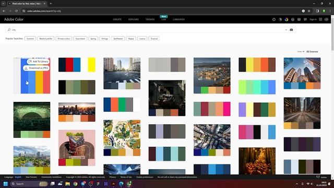This screenshot has width=334, height=188.
Task: Open the Windows Start menu
Action: pos(6,184)
